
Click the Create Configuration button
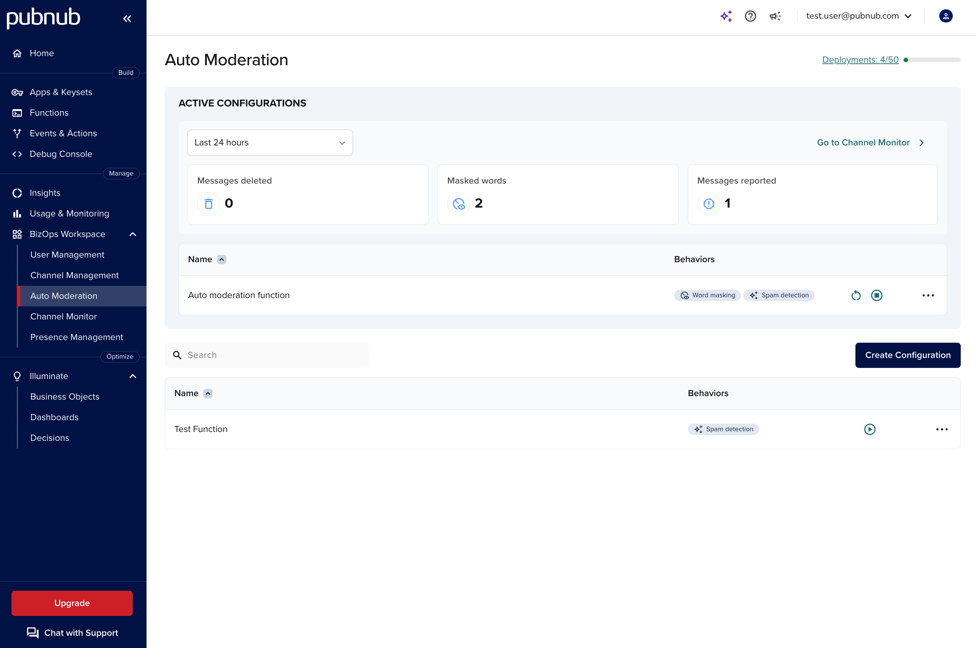coord(908,355)
